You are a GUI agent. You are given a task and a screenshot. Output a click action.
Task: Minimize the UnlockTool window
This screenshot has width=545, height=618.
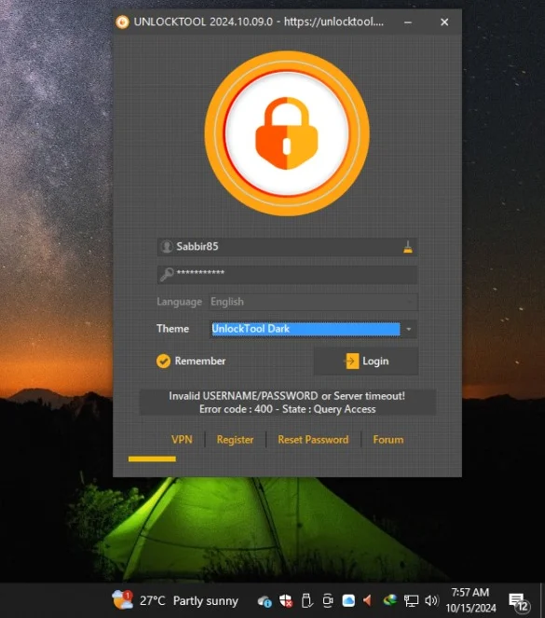(x=408, y=22)
